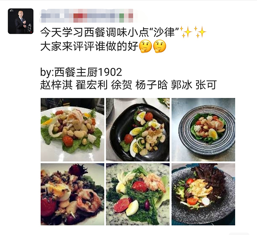Open the salad photo on white plate
Viewport: 257px width, 235px height.
tap(72, 130)
